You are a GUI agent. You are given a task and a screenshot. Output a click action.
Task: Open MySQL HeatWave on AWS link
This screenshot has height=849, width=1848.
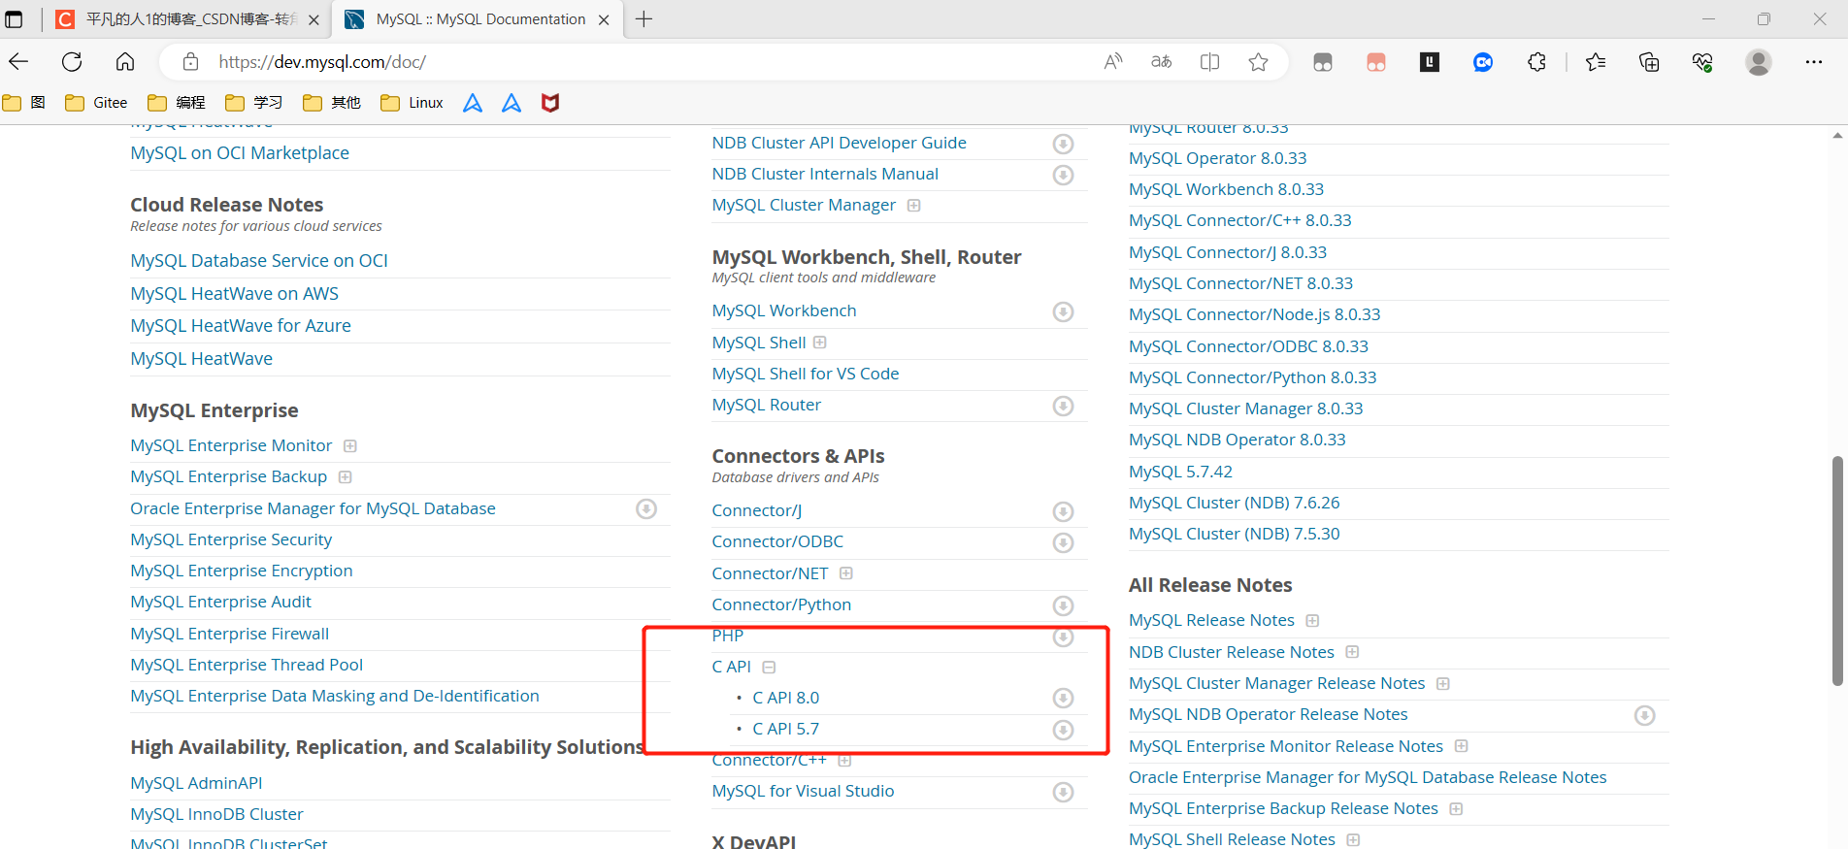coord(235,294)
